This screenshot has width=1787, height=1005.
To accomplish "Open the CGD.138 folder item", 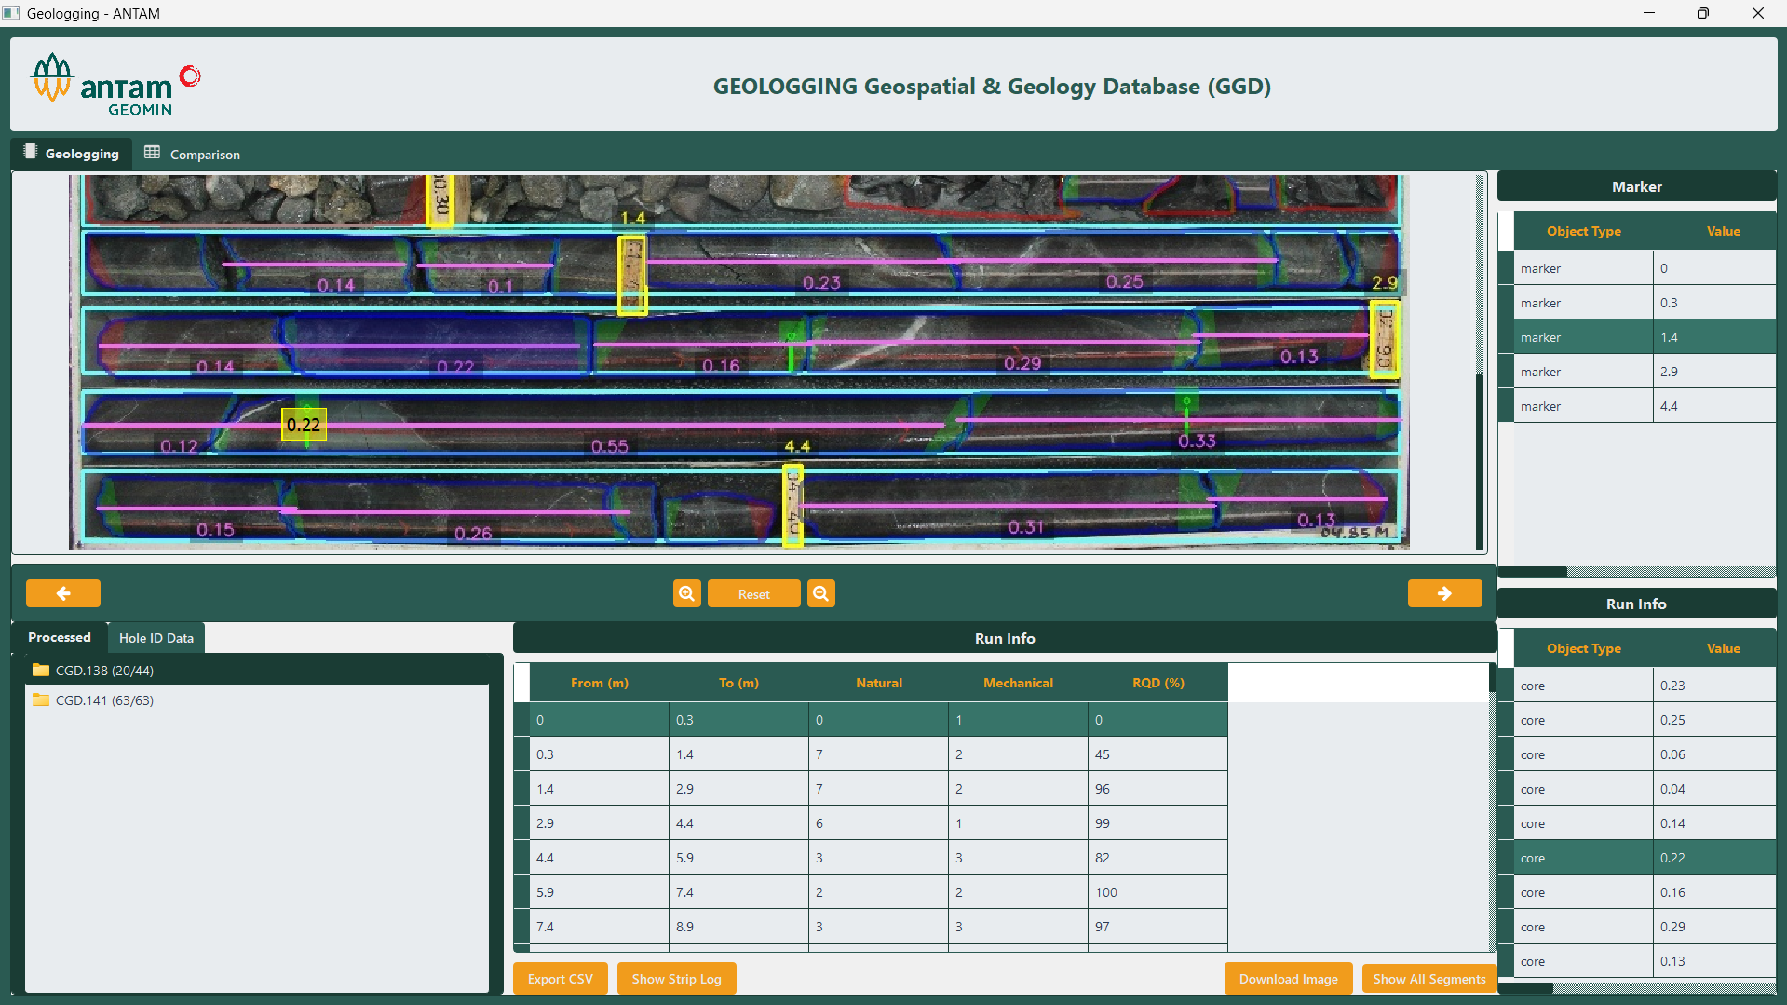I will 104,671.
